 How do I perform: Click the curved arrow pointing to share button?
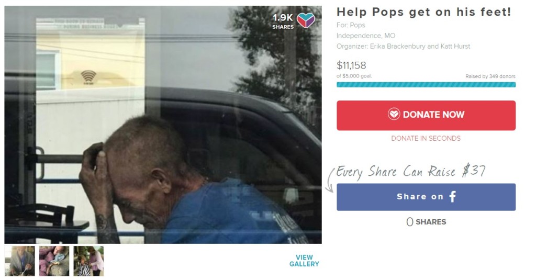tap(330, 180)
